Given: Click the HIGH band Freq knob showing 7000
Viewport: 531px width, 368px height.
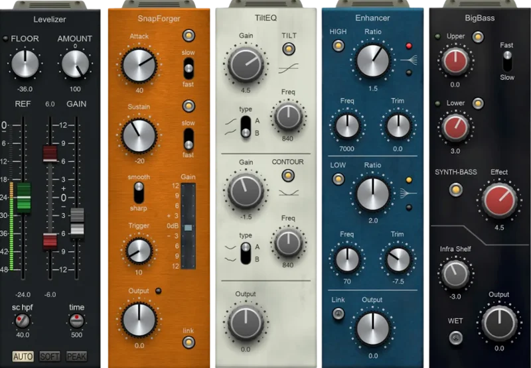Looking at the screenshot, I should point(347,126).
